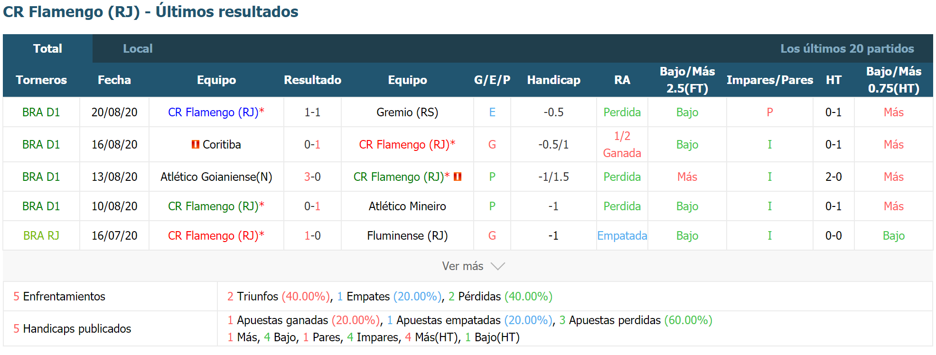Click the Ver más text link
Screen dimensions: 936x355
coord(463,266)
